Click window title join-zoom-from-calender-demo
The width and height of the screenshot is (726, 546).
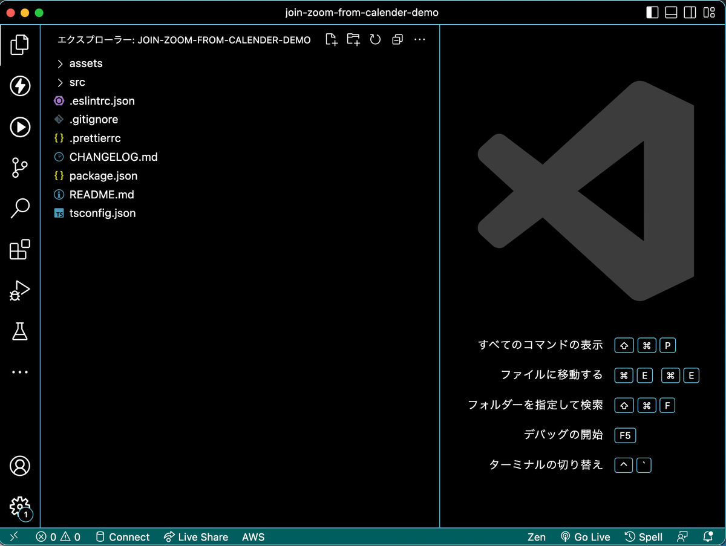pyautogui.click(x=362, y=13)
